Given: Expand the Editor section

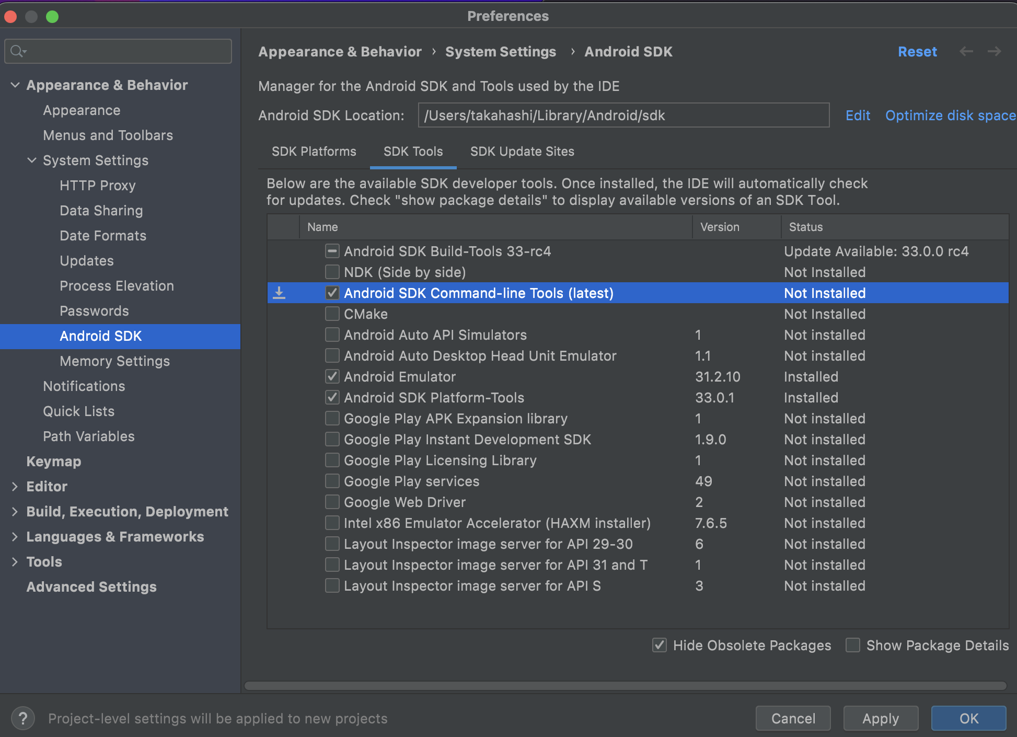Looking at the screenshot, I should tap(15, 486).
